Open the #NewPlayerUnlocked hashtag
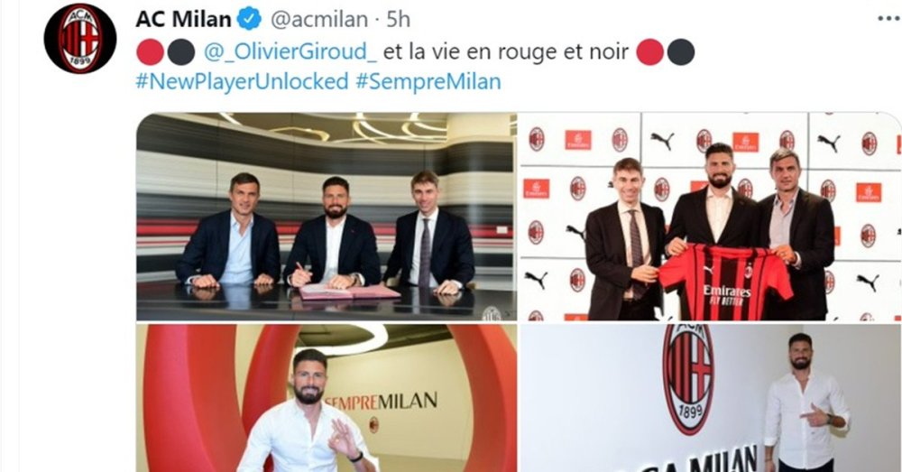This screenshot has width=902, height=472. click(242, 81)
